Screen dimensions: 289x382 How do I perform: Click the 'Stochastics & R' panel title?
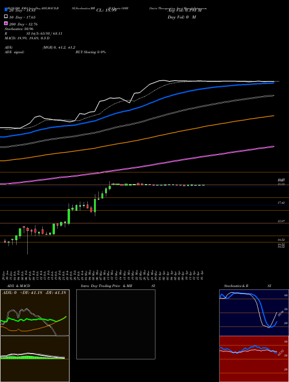point(236,286)
